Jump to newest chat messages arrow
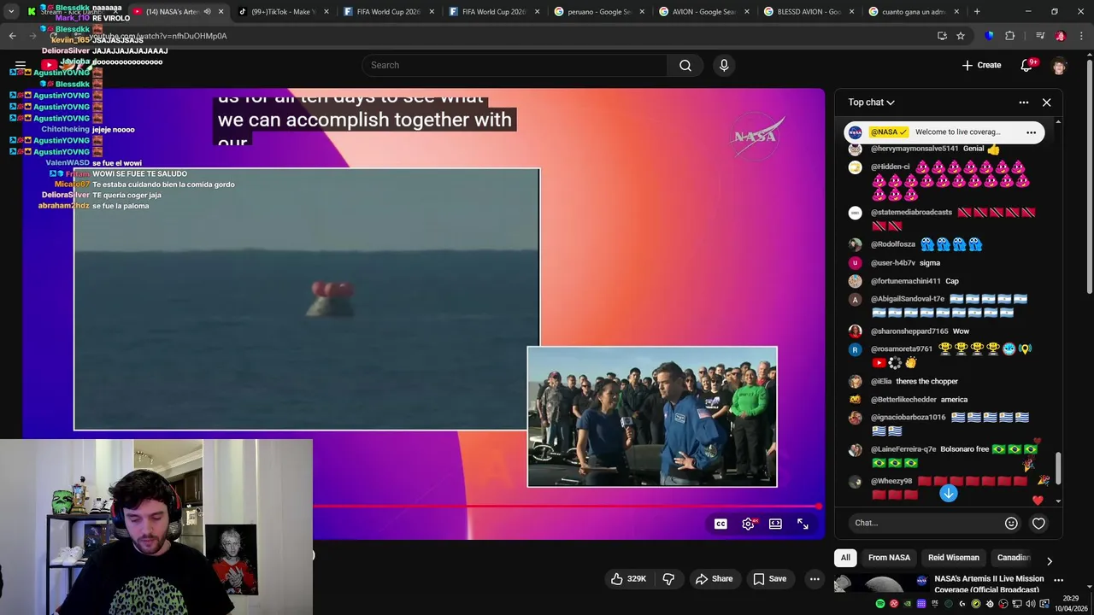 tap(949, 493)
